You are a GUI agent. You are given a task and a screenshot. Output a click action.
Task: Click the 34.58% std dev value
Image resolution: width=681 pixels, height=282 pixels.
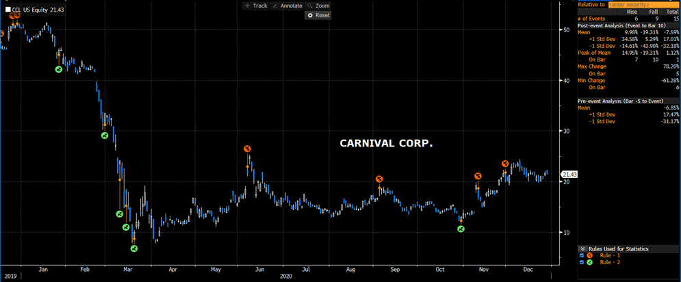tap(630, 39)
